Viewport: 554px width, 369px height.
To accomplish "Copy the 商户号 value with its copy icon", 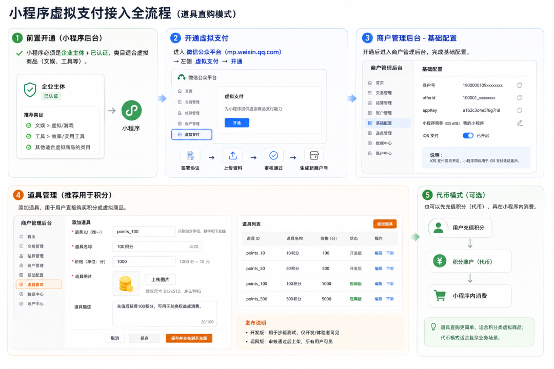I will [x=520, y=85].
